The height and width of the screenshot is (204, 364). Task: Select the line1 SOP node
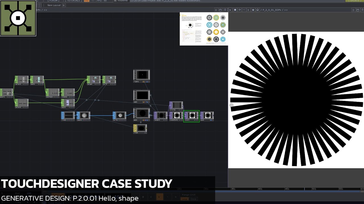68,116
